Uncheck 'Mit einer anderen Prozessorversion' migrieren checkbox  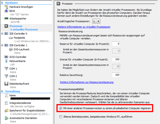point(61,108)
